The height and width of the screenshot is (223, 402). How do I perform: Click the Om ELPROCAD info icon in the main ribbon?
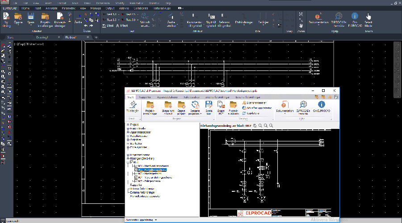point(355,17)
